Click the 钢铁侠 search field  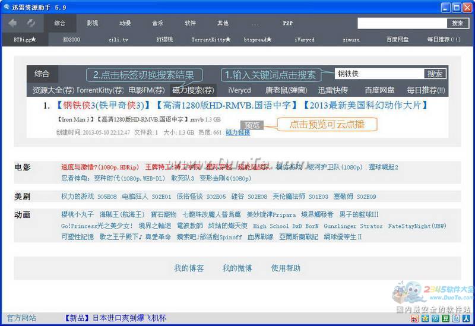tap(379, 74)
